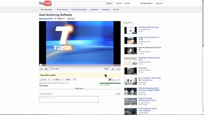The width and height of the screenshot is (204, 115).
Task: Click the "All Comments (0)" heading
Action: [x=46, y=94]
